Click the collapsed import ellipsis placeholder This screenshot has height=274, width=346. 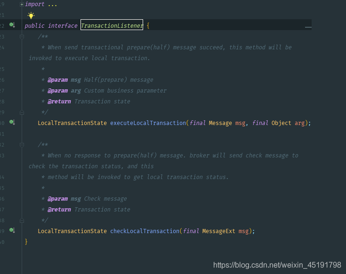52,4
